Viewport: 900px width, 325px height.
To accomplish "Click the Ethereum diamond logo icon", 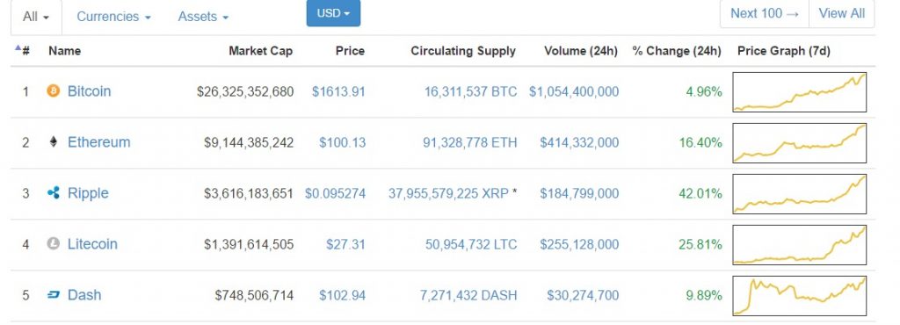I will click(54, 141).
